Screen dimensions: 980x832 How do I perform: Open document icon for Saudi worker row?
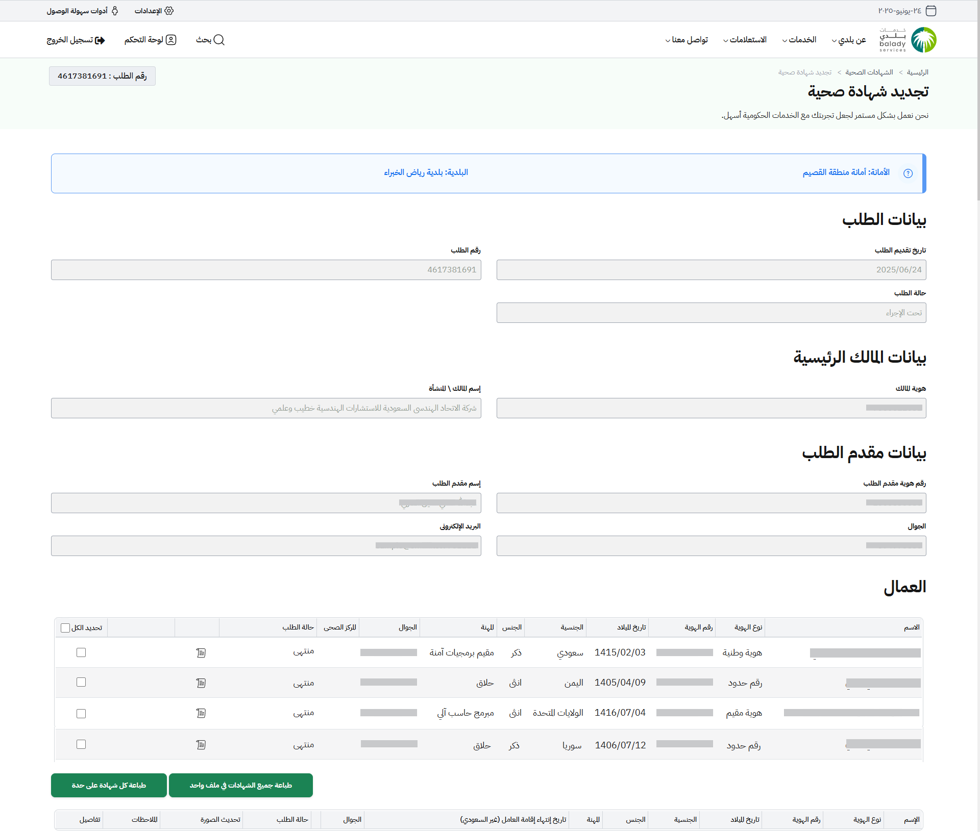click(x=201, y=653)
